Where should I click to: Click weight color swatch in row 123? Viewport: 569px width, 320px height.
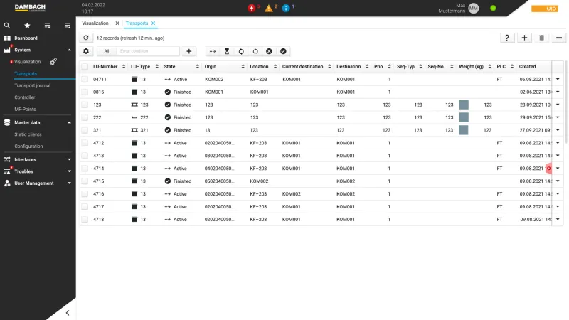[464, 105]
